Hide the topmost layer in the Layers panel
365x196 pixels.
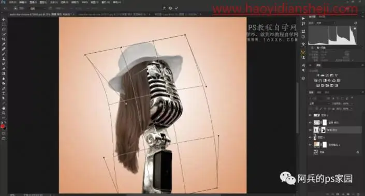tap(310, 115)
